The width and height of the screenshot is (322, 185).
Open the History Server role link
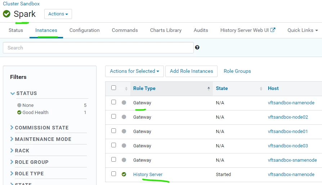(148, 174)
